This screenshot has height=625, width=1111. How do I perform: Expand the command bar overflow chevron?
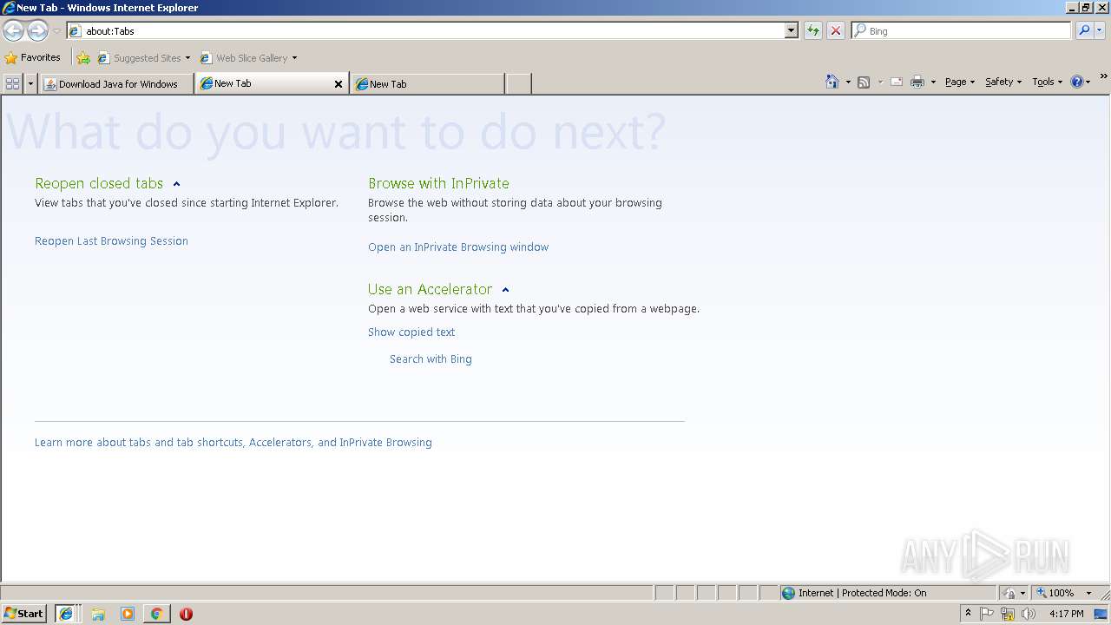[x=1104, y=78]
